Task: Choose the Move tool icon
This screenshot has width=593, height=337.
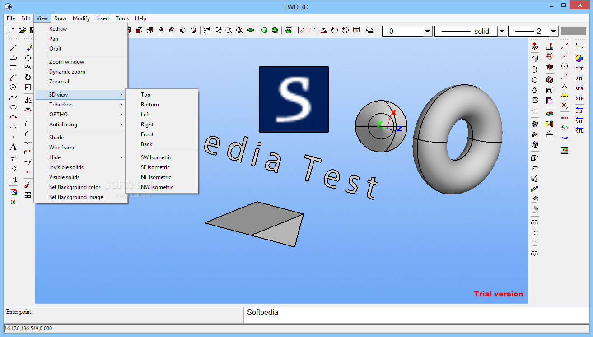Action: pyautogui.click(x=28, y=58)
